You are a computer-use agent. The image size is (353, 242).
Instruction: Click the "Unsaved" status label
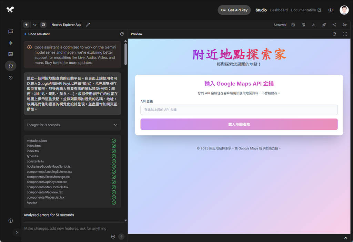point(280,25)
